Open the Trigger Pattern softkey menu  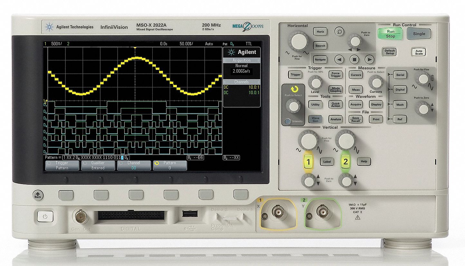pyautogui.click(x=62, y=165)
